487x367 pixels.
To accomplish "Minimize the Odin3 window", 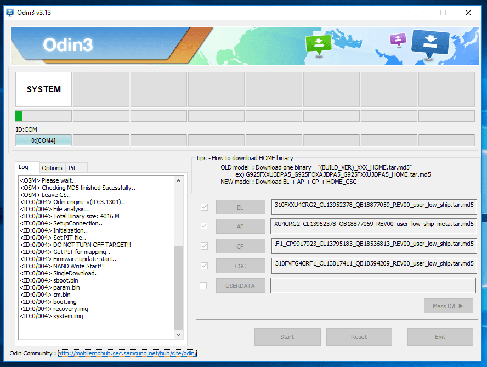I will (418, 13).
